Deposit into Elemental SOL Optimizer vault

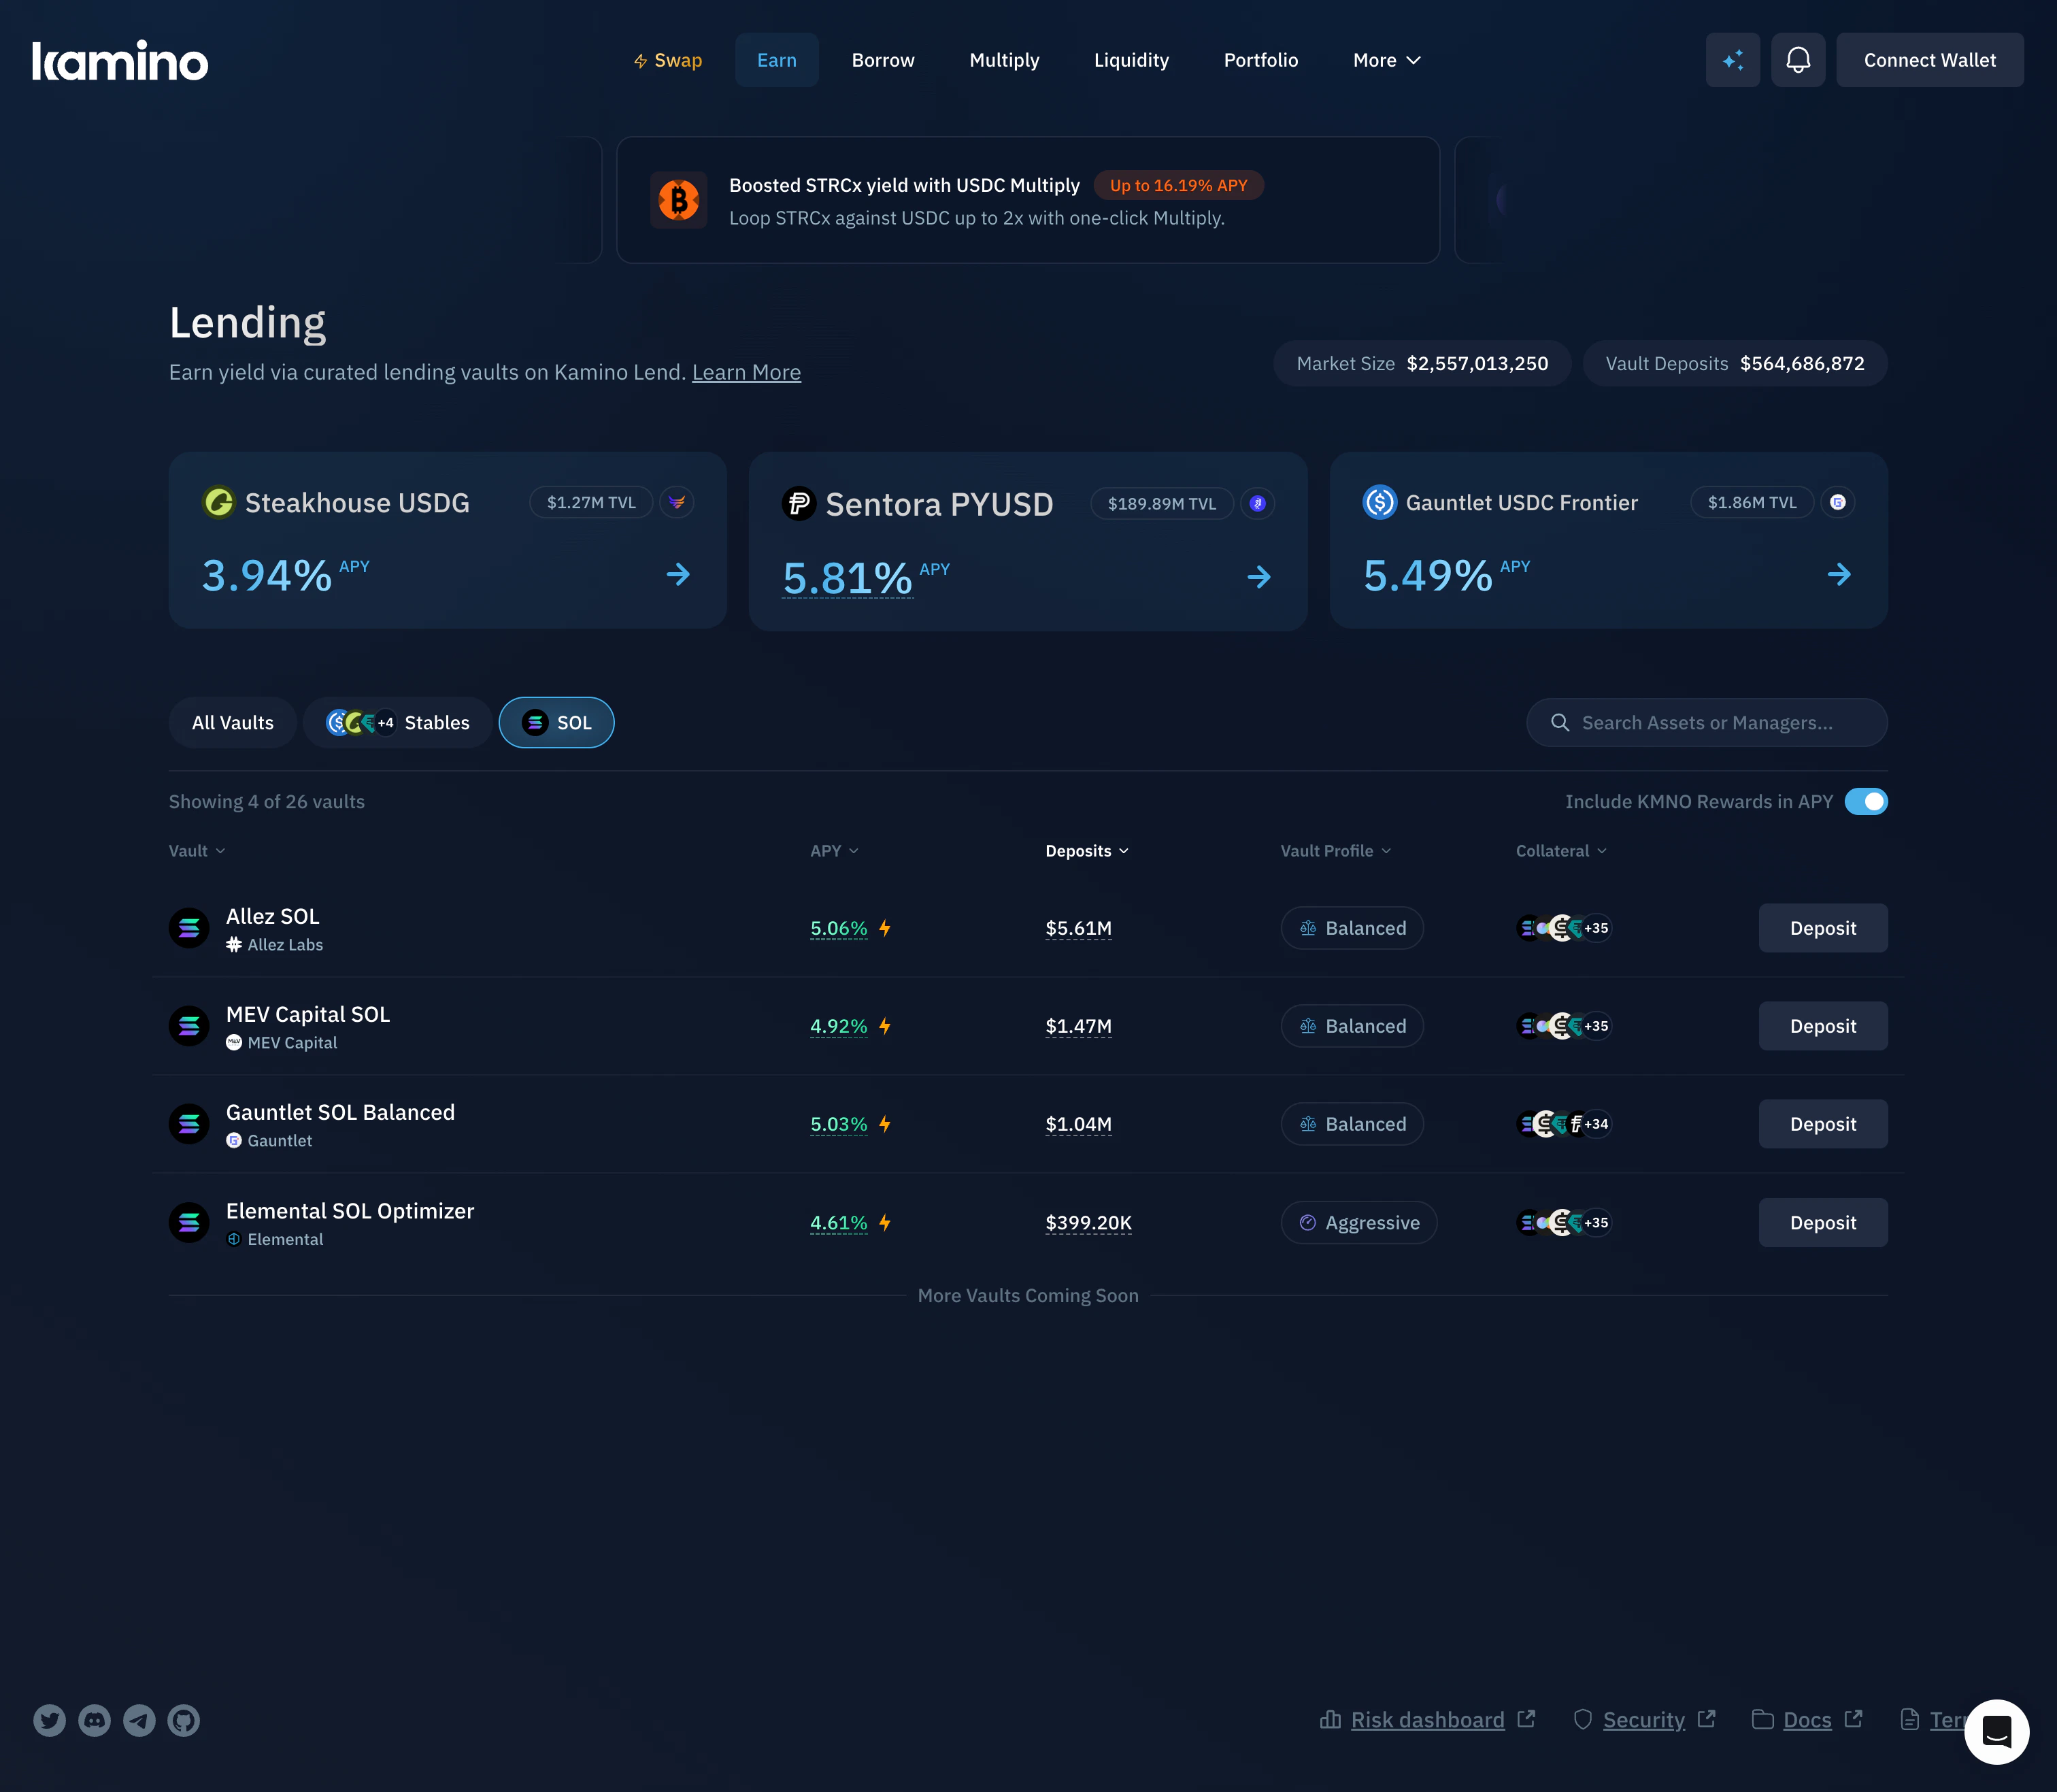1823,1223
